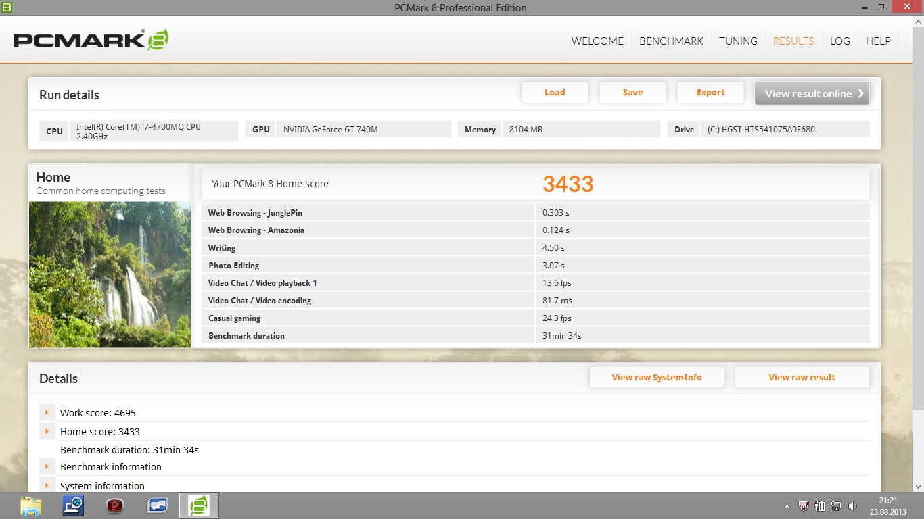Show hidden tray icons with the arrow
Viewport: 924px width, 519px height.
click(787, 506)
